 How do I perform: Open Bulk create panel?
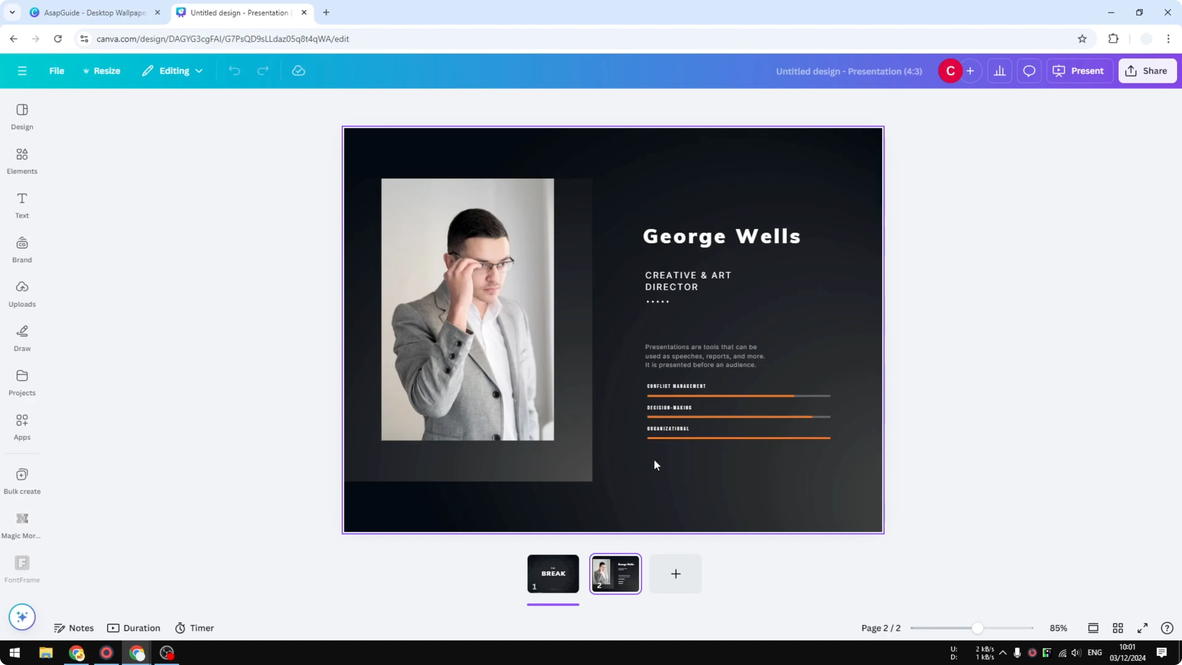[x=22, y=480]
